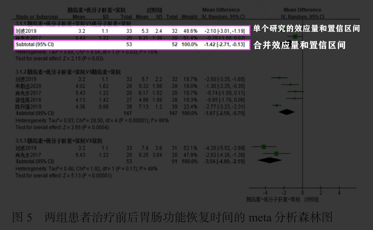Click the heterogeneity line with I² = 48%
The height and width of the screenshot is (230, 373).
[x=86, y=169]
